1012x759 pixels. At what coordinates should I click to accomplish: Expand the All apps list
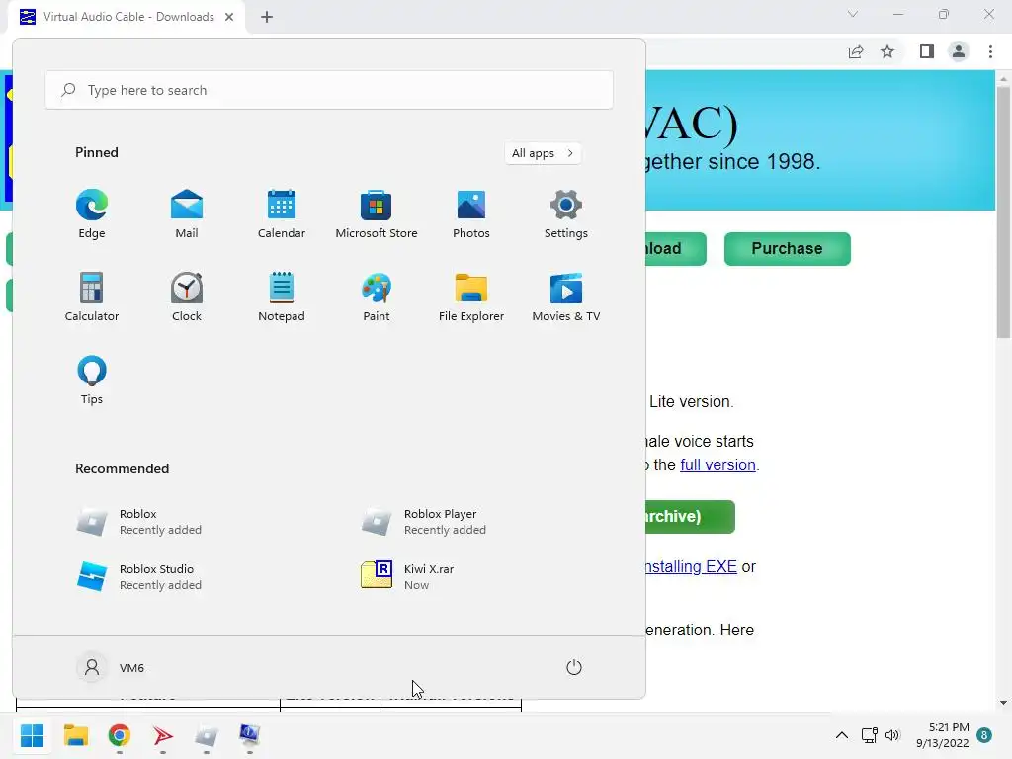543,153
